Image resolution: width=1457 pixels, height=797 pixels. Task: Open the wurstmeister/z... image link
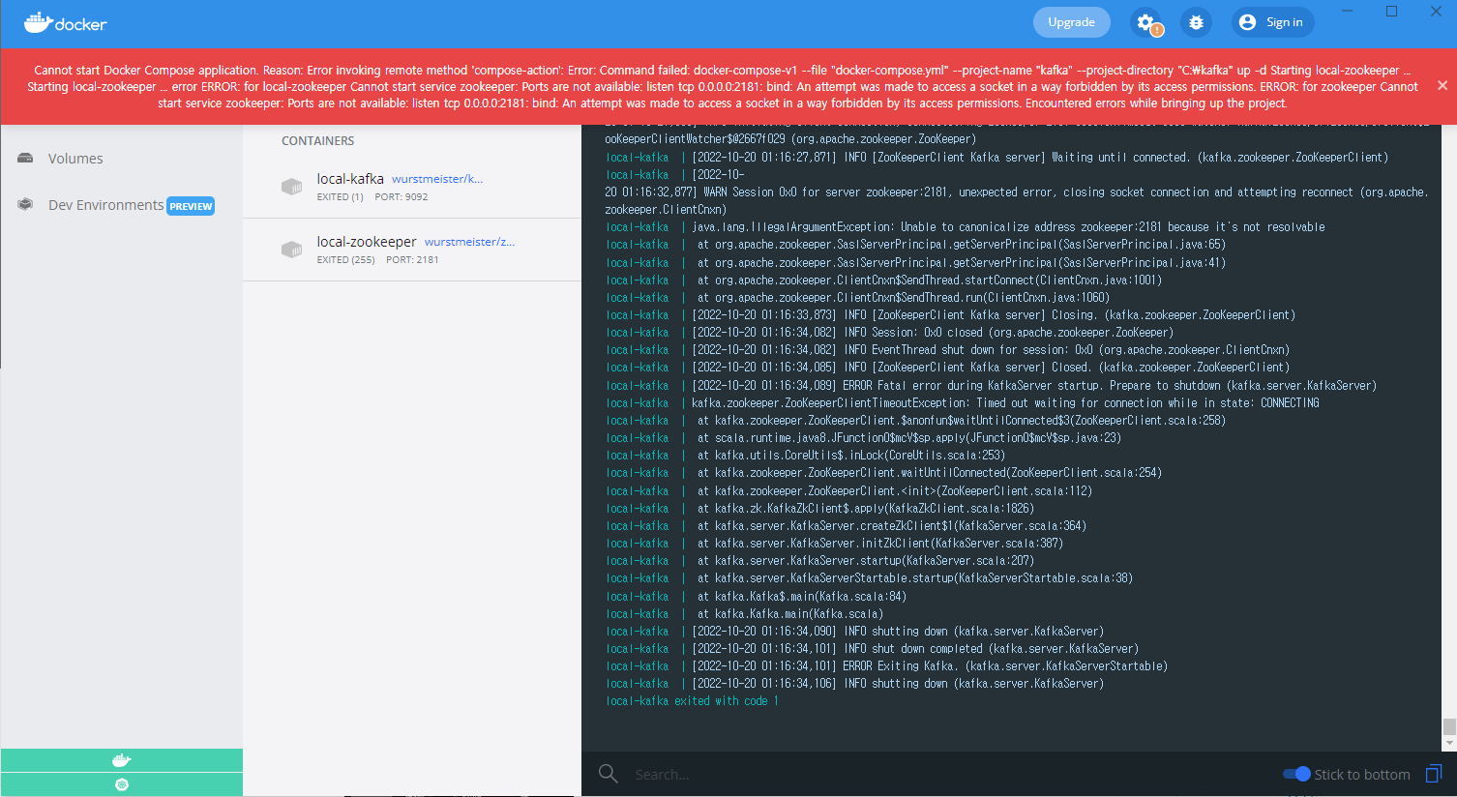tap(470, 242)
